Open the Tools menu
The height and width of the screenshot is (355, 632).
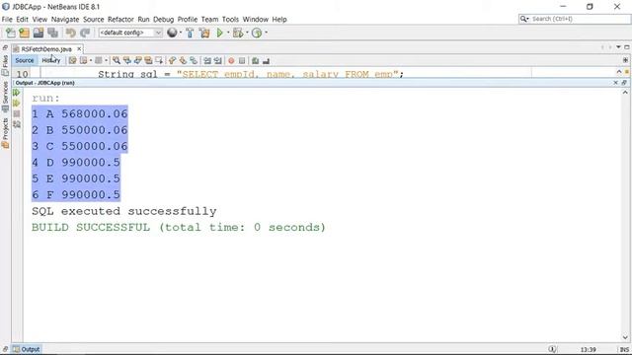click(x=230, y=20)
